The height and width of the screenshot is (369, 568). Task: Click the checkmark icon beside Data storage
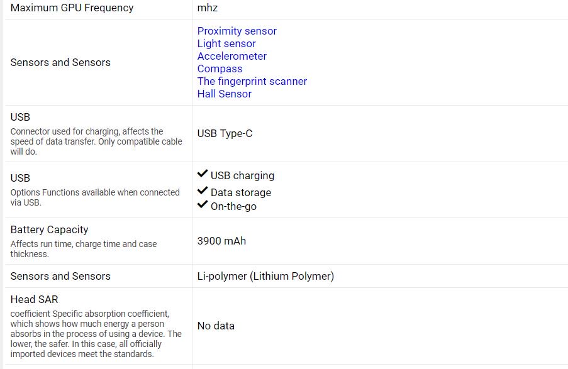203,190
